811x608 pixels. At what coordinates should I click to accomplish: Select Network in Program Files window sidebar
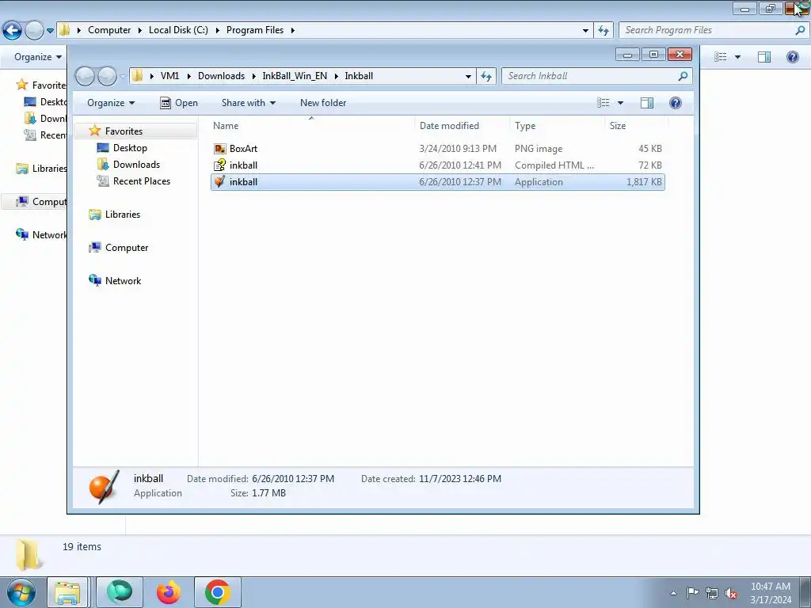coord(42,234)
